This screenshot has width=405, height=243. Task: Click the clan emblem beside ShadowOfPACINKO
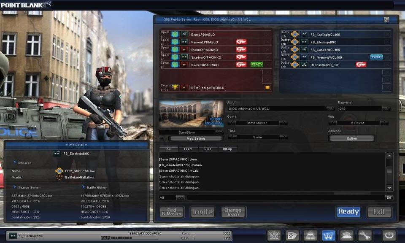(175, 57)
